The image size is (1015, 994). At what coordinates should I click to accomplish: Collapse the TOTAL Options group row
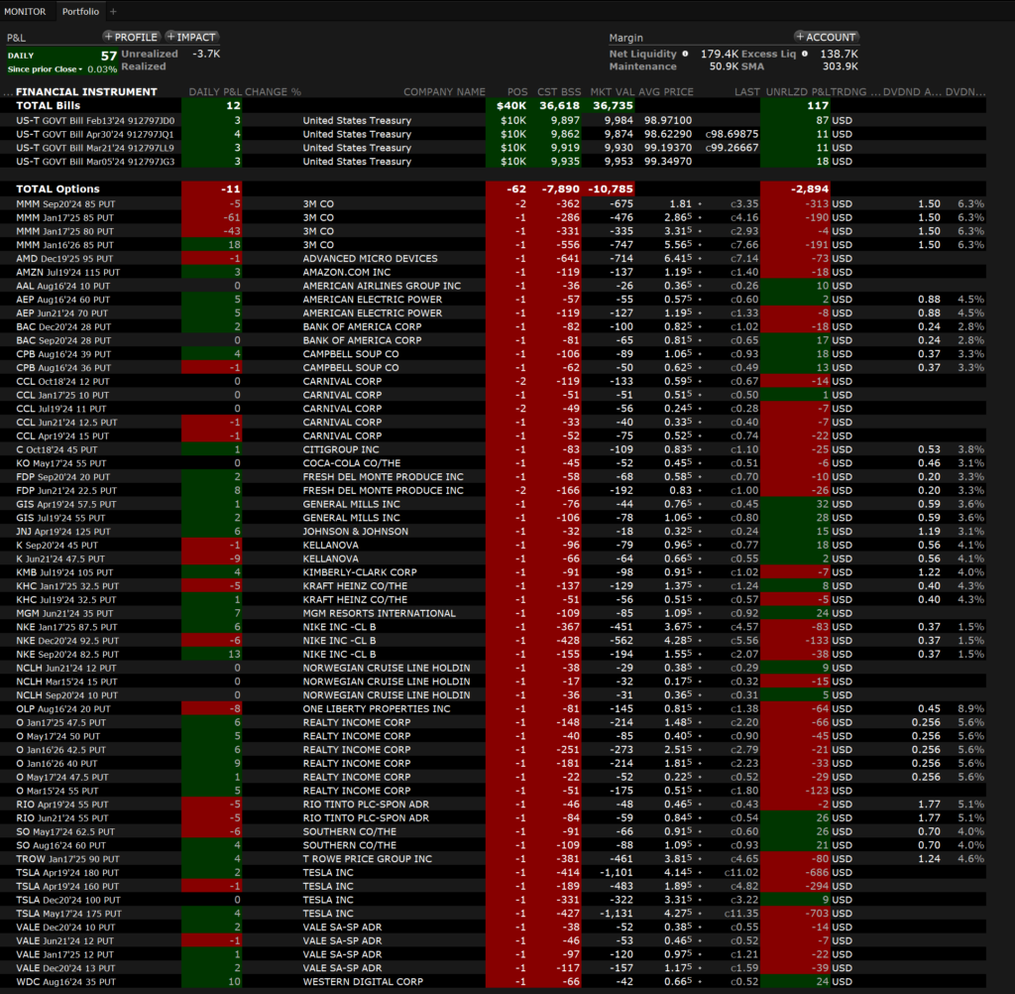click(57, 188)
